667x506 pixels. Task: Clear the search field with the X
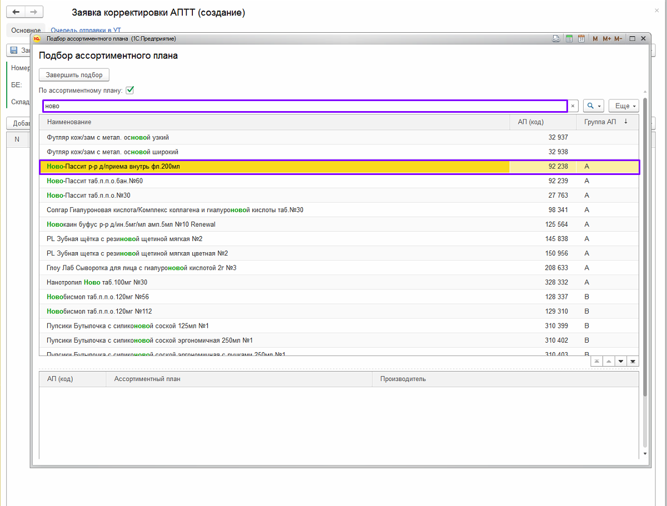(x=573, y=106)
